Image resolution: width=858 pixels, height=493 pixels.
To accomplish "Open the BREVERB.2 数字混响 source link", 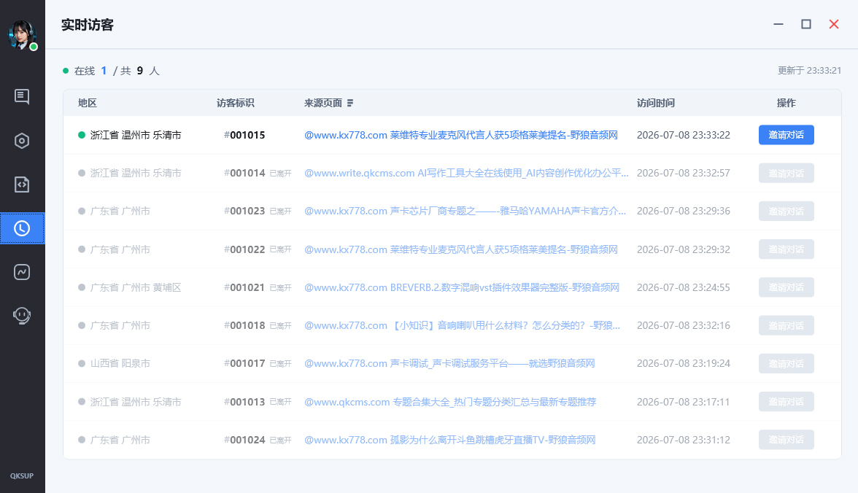I will click(462, 287).
